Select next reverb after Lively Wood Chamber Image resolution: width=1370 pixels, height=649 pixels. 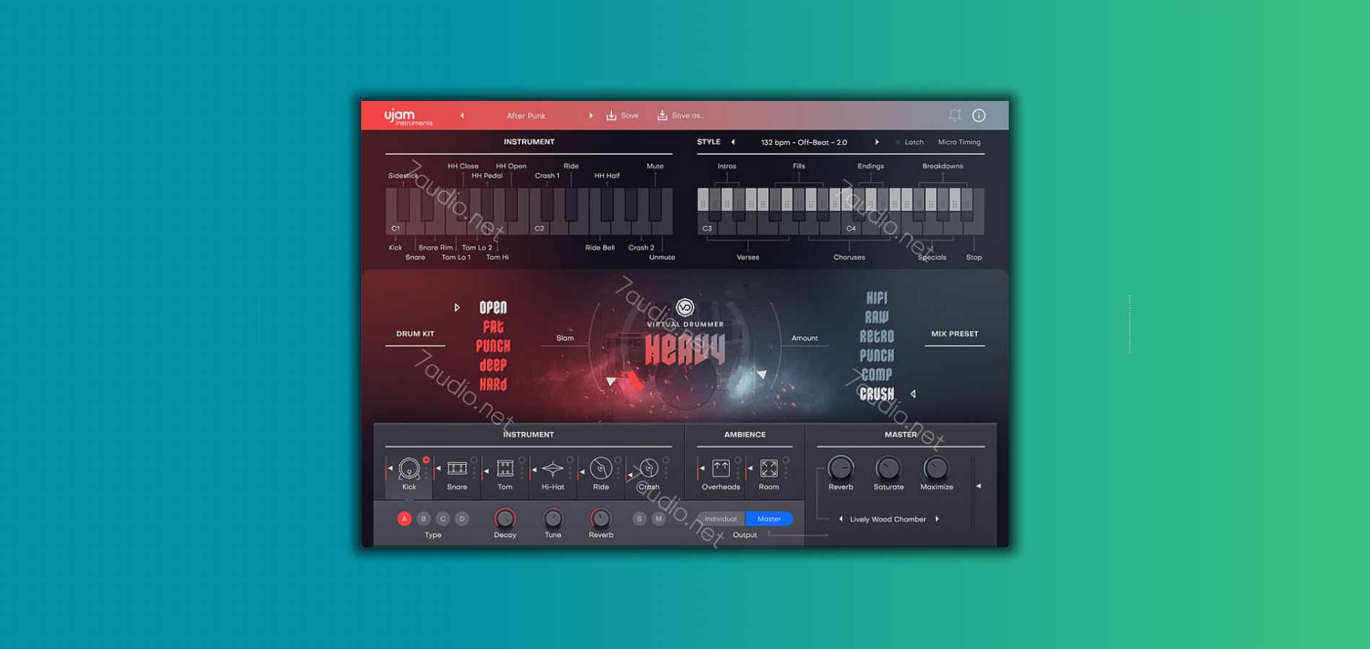[x=937, y=519]
